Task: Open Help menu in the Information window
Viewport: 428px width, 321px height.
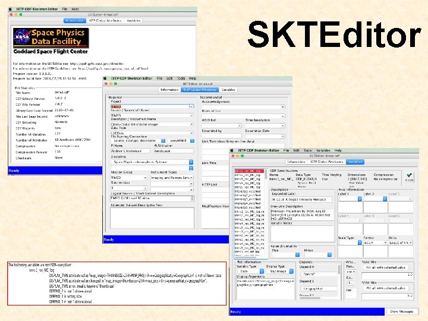Action: coord(75,9)
